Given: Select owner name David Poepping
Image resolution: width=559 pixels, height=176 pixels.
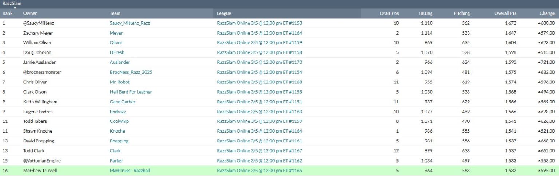Looking at the screenshot, I should [39, 141].
